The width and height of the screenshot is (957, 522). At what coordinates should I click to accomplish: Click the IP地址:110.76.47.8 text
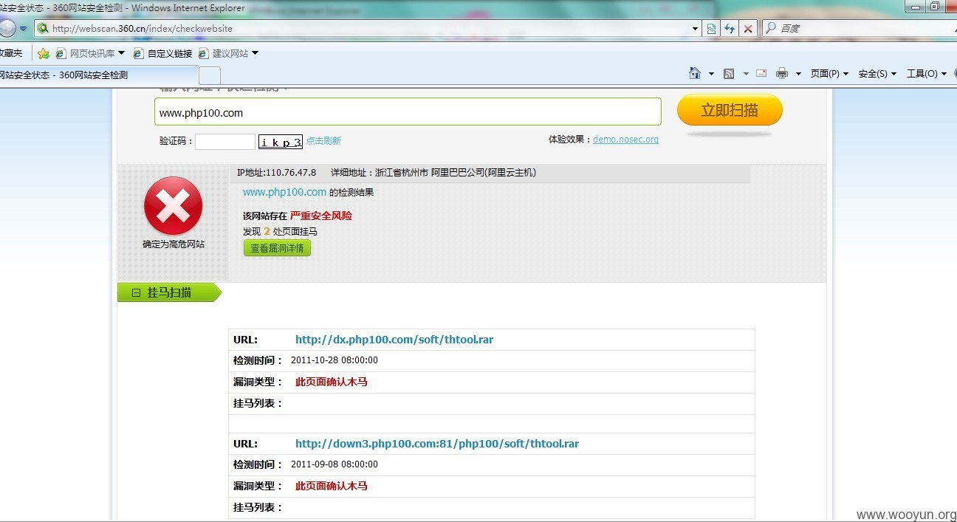tap(276, 173)
